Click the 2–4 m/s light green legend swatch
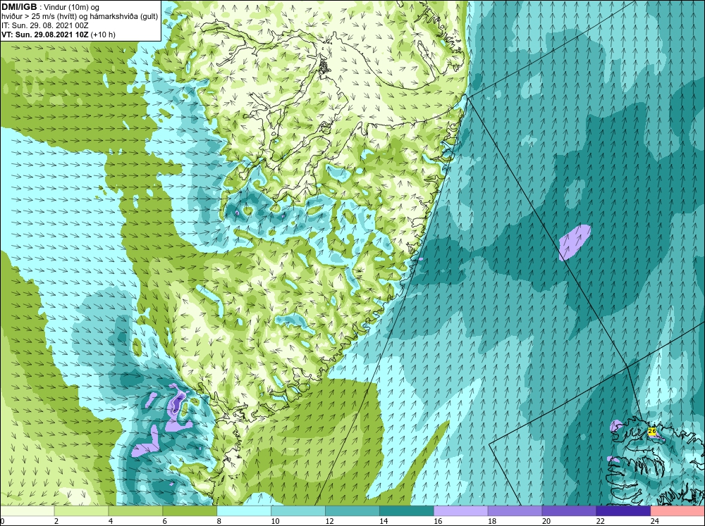 [81, 511]
